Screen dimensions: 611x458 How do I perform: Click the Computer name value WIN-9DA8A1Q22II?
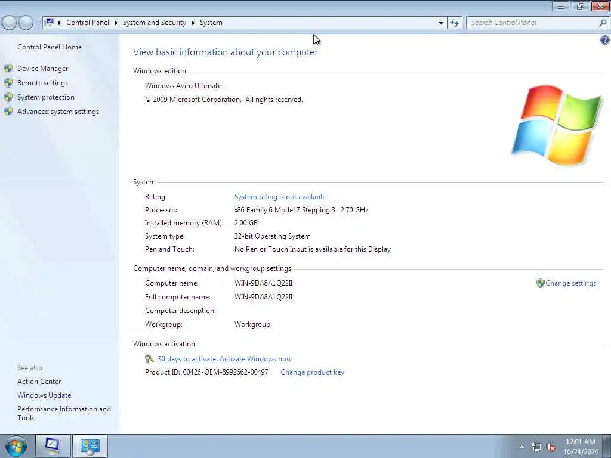(263, 283)
